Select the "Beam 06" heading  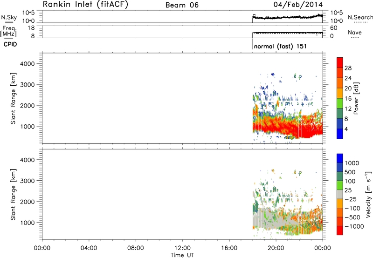coord(182,5)
